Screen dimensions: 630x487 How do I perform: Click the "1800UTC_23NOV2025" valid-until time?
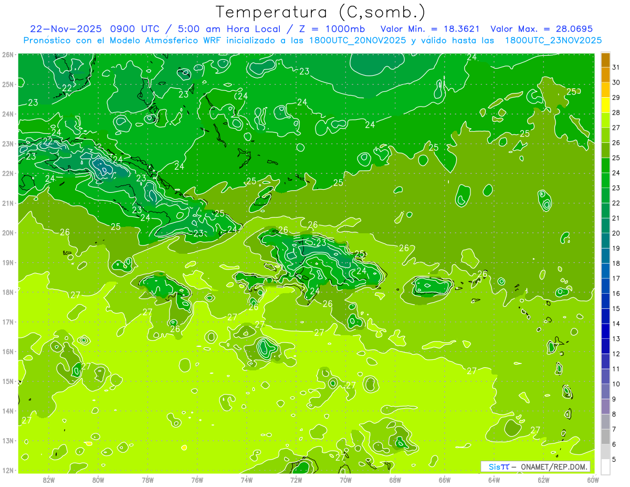(553, 40)
